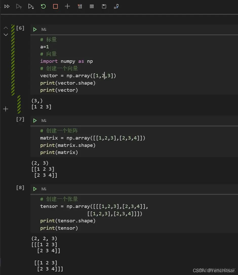Export the notebook with convert icon

coord(116,7)
